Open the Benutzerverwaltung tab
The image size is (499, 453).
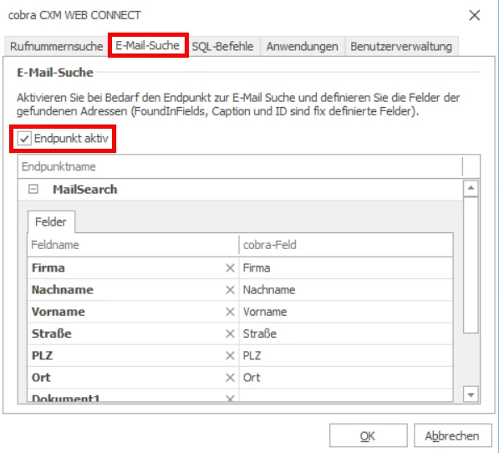401,47
